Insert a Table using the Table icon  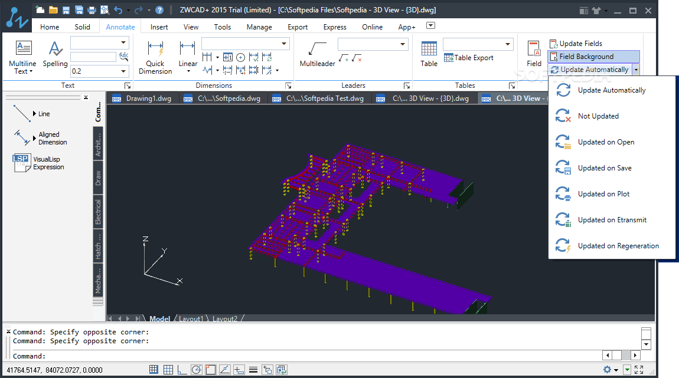point(429,54)
